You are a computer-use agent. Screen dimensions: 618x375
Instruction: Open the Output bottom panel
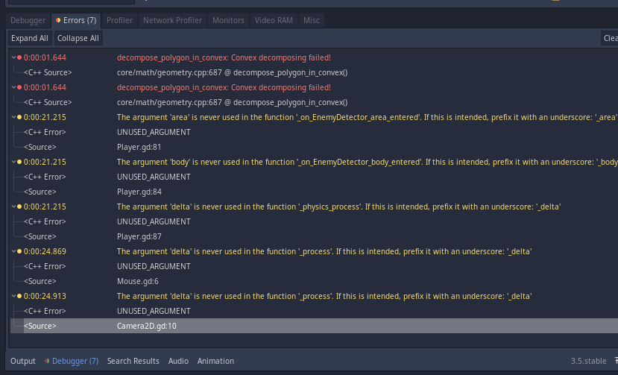pos(23,361)
